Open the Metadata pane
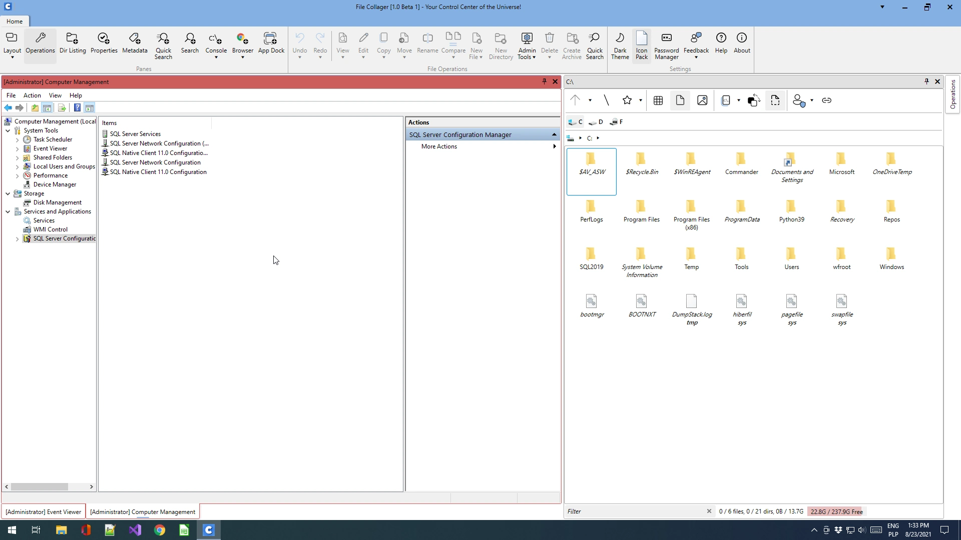 pos(135,45)
